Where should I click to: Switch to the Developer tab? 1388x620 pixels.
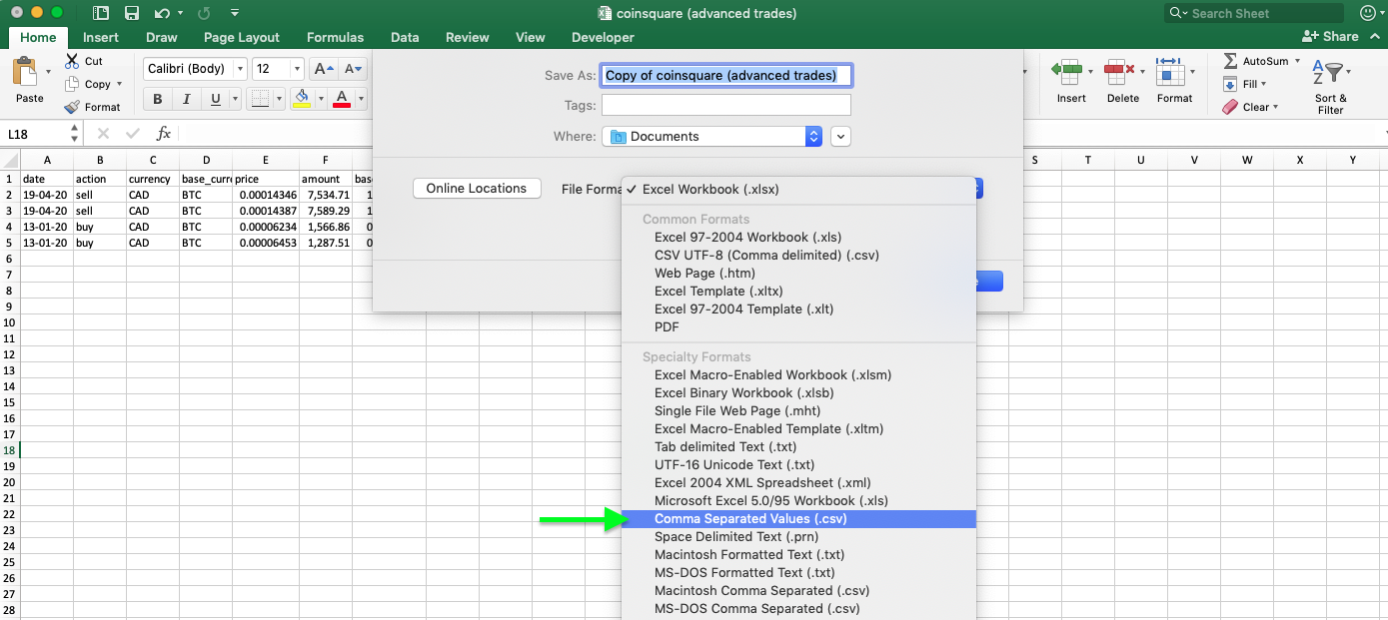point(603,37)
